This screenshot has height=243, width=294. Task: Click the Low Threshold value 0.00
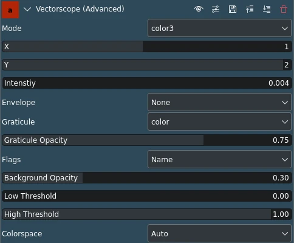pos(281,196)
